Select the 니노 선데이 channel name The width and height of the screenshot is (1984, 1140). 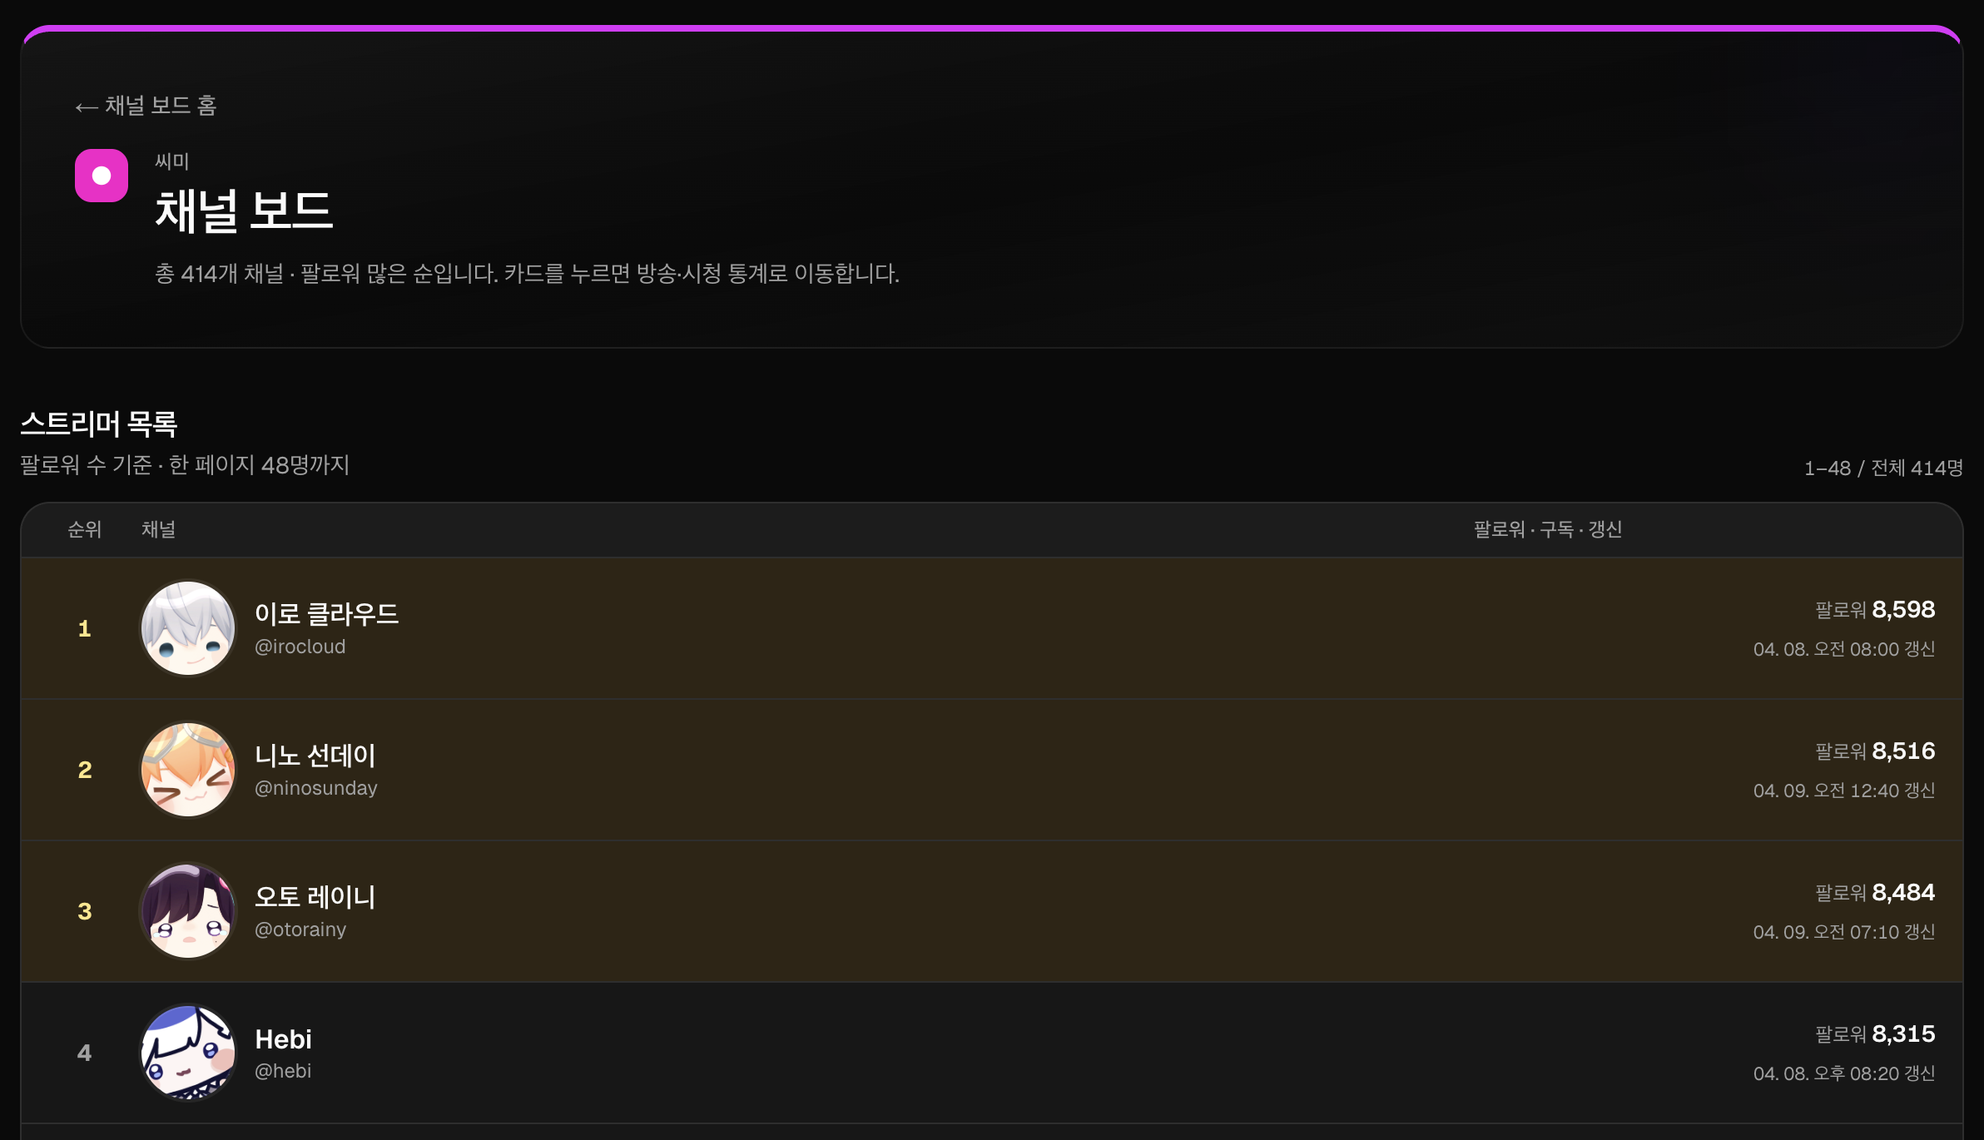click(315, 756)
